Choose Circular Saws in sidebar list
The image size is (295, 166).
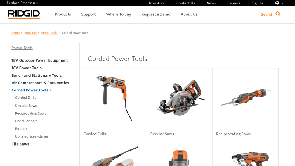pyautogui.click(x=26, y=106)
